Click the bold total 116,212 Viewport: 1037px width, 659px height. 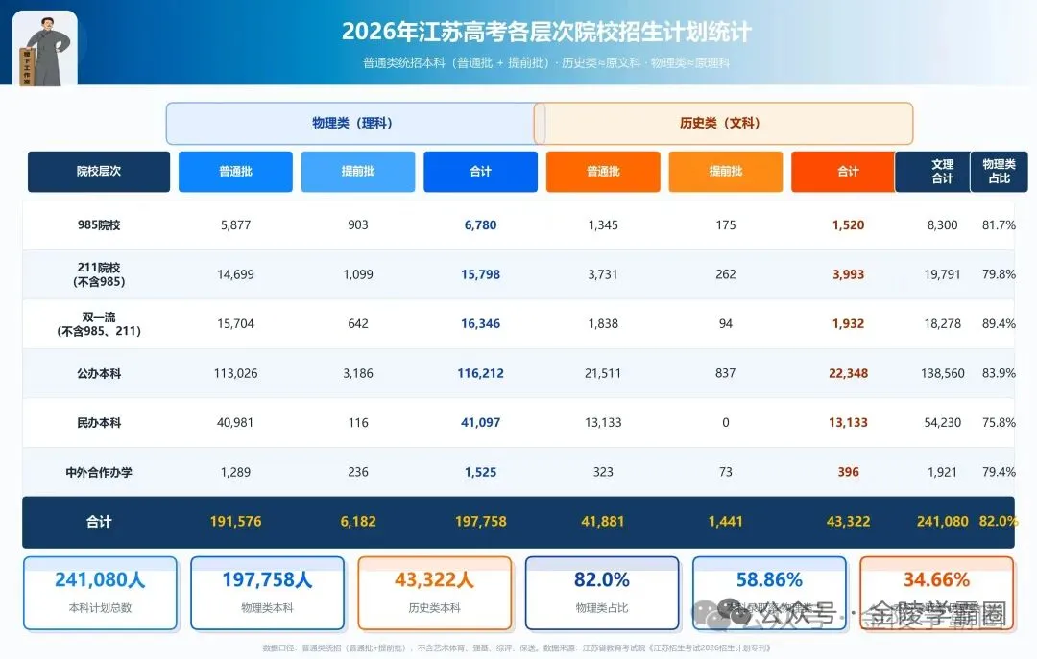pos(481,373)
